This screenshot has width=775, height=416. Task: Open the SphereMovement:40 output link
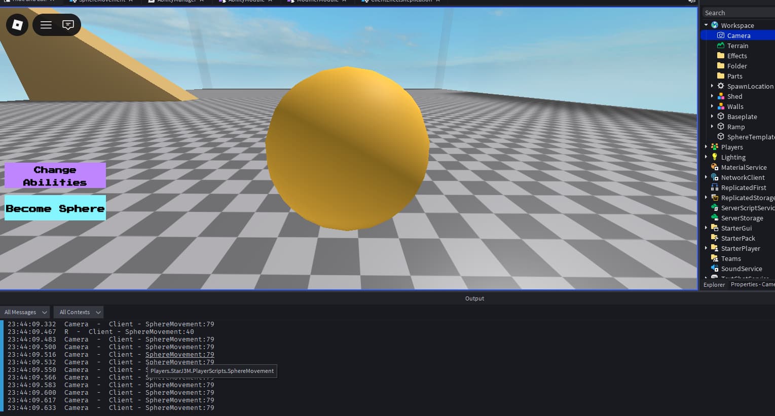[159, 332]
